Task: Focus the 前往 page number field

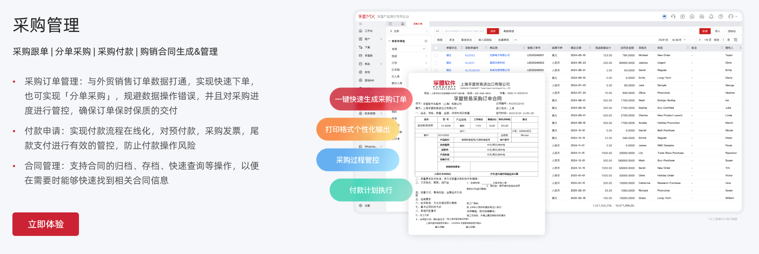Action: coord(723,40)
